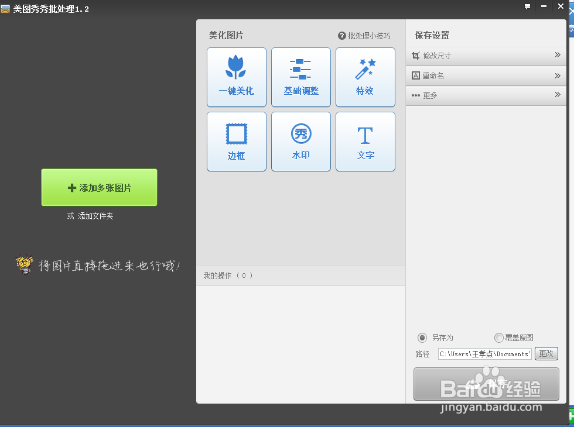
Task: Select the 特效 effects tool
Action: pyautogui.click(x=365, y=77)
